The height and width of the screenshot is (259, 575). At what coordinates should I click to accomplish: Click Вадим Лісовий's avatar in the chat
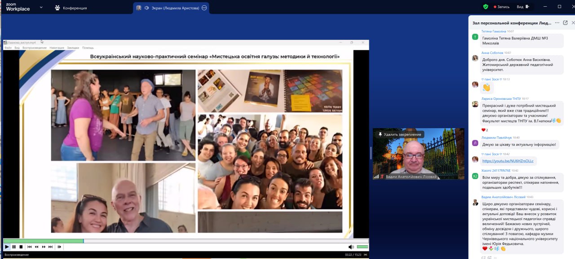475,203
